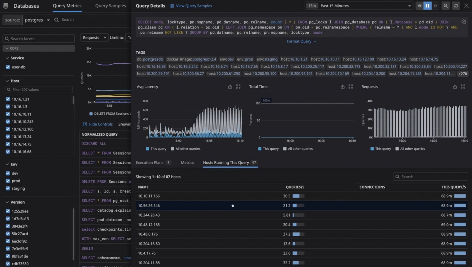Open the Databases navigation icon
The height and width of the screenshot is (267, 472).
pos(6,6)
